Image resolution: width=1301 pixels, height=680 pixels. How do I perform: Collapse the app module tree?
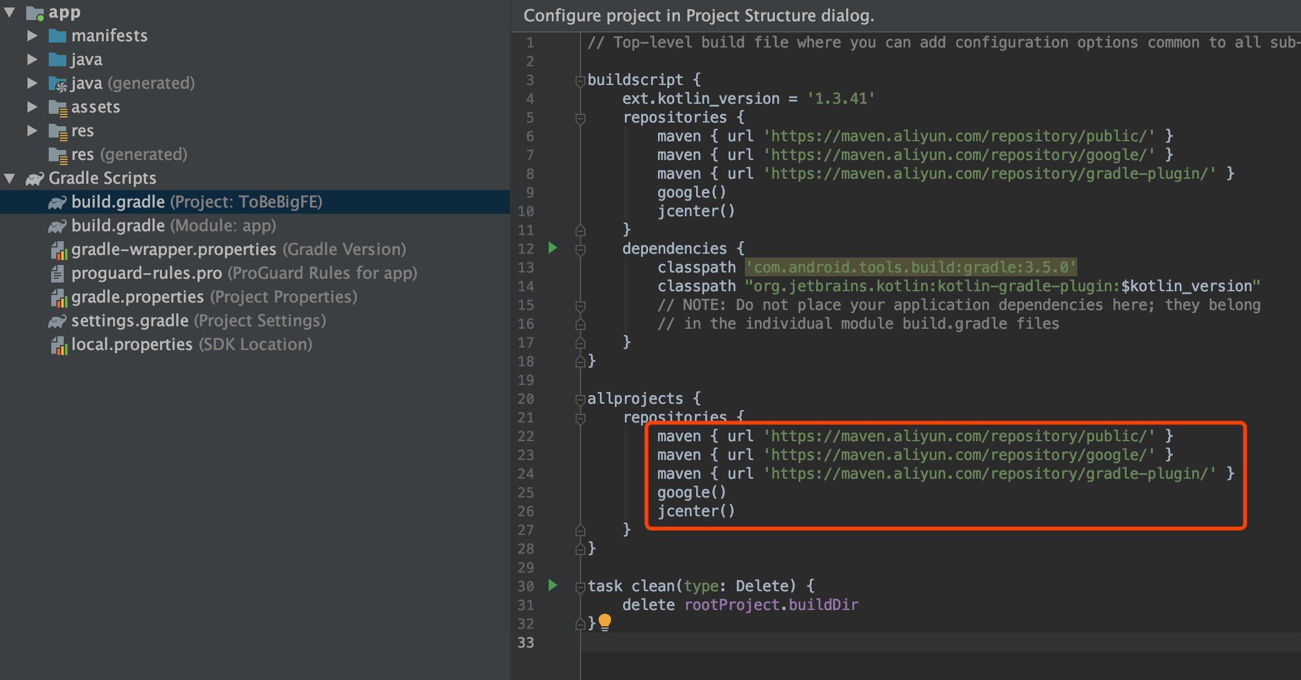coord(9,12)
